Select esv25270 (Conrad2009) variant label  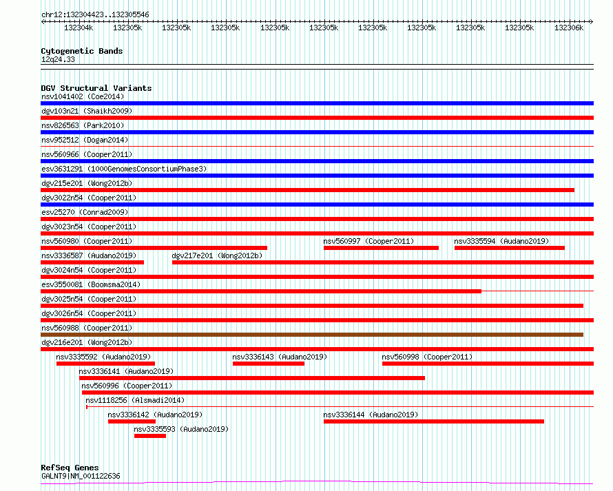[x=85, y=212]
